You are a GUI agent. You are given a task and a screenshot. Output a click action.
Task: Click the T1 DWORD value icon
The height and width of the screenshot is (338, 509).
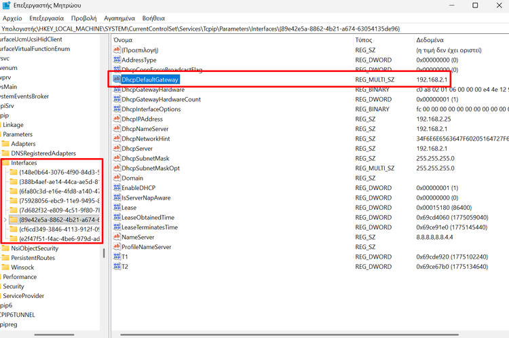117,257
